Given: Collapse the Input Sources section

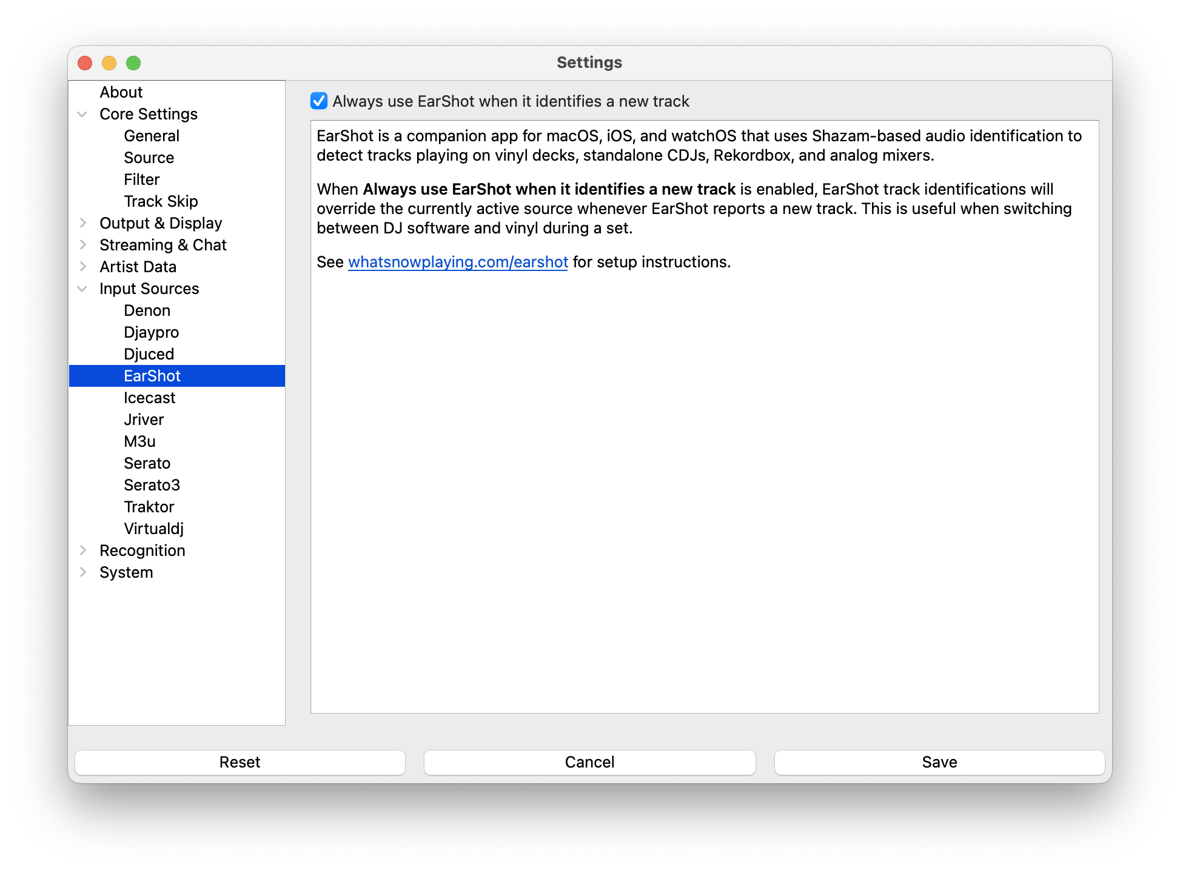Looking at the screenshot, I should pos(82,289).
